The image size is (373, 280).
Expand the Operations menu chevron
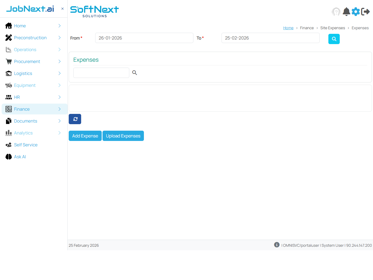[x=59, y=50]
